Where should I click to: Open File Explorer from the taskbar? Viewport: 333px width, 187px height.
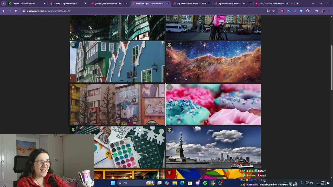tap(175, 183)
